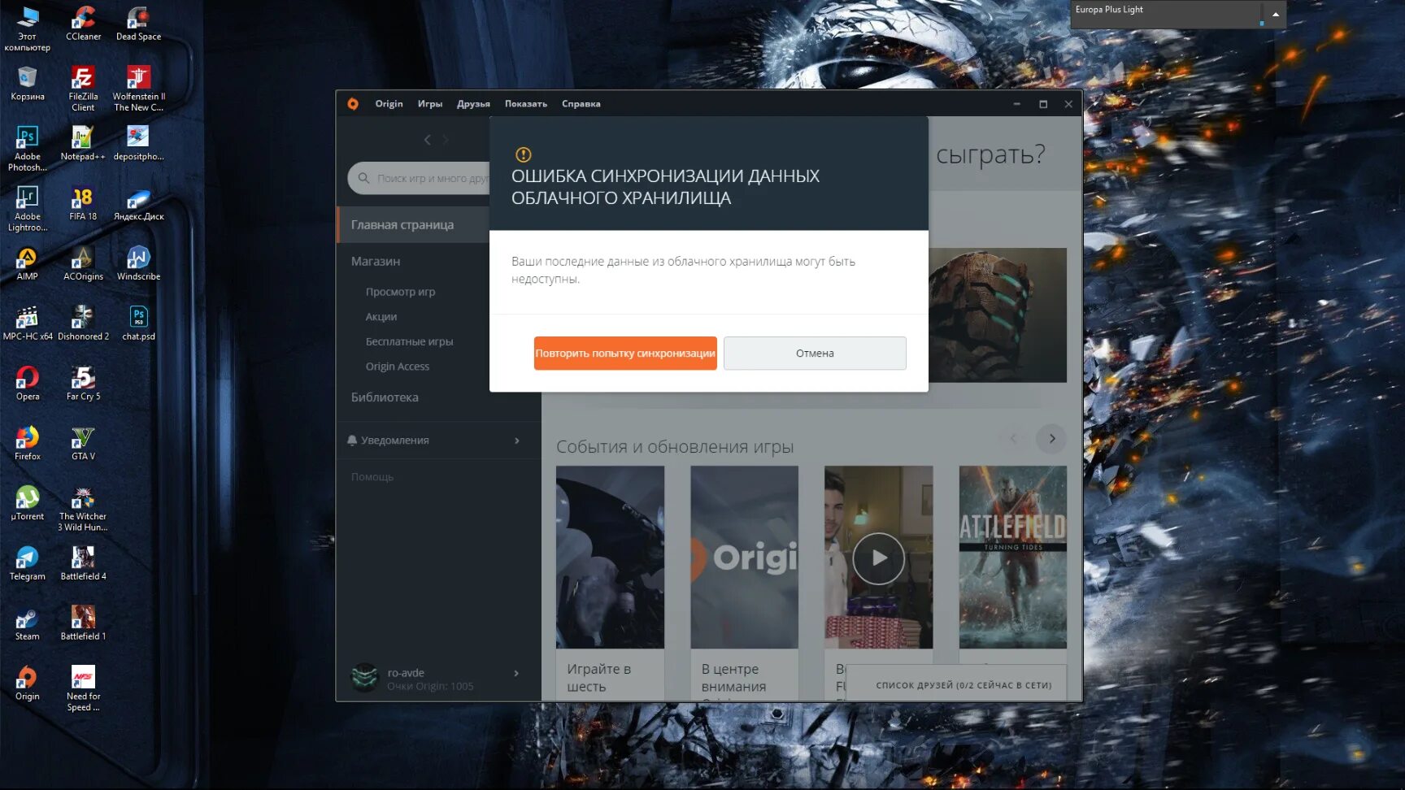The height and width of the screenshot is (790, 1405).
Task: Open the Справка menu
Action: [581, 104]
